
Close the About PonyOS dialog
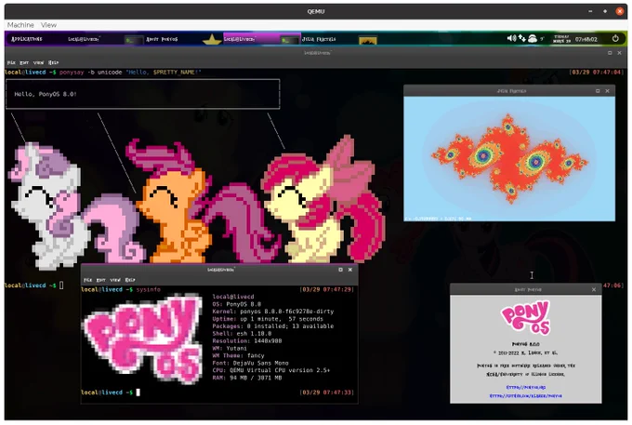594,289
